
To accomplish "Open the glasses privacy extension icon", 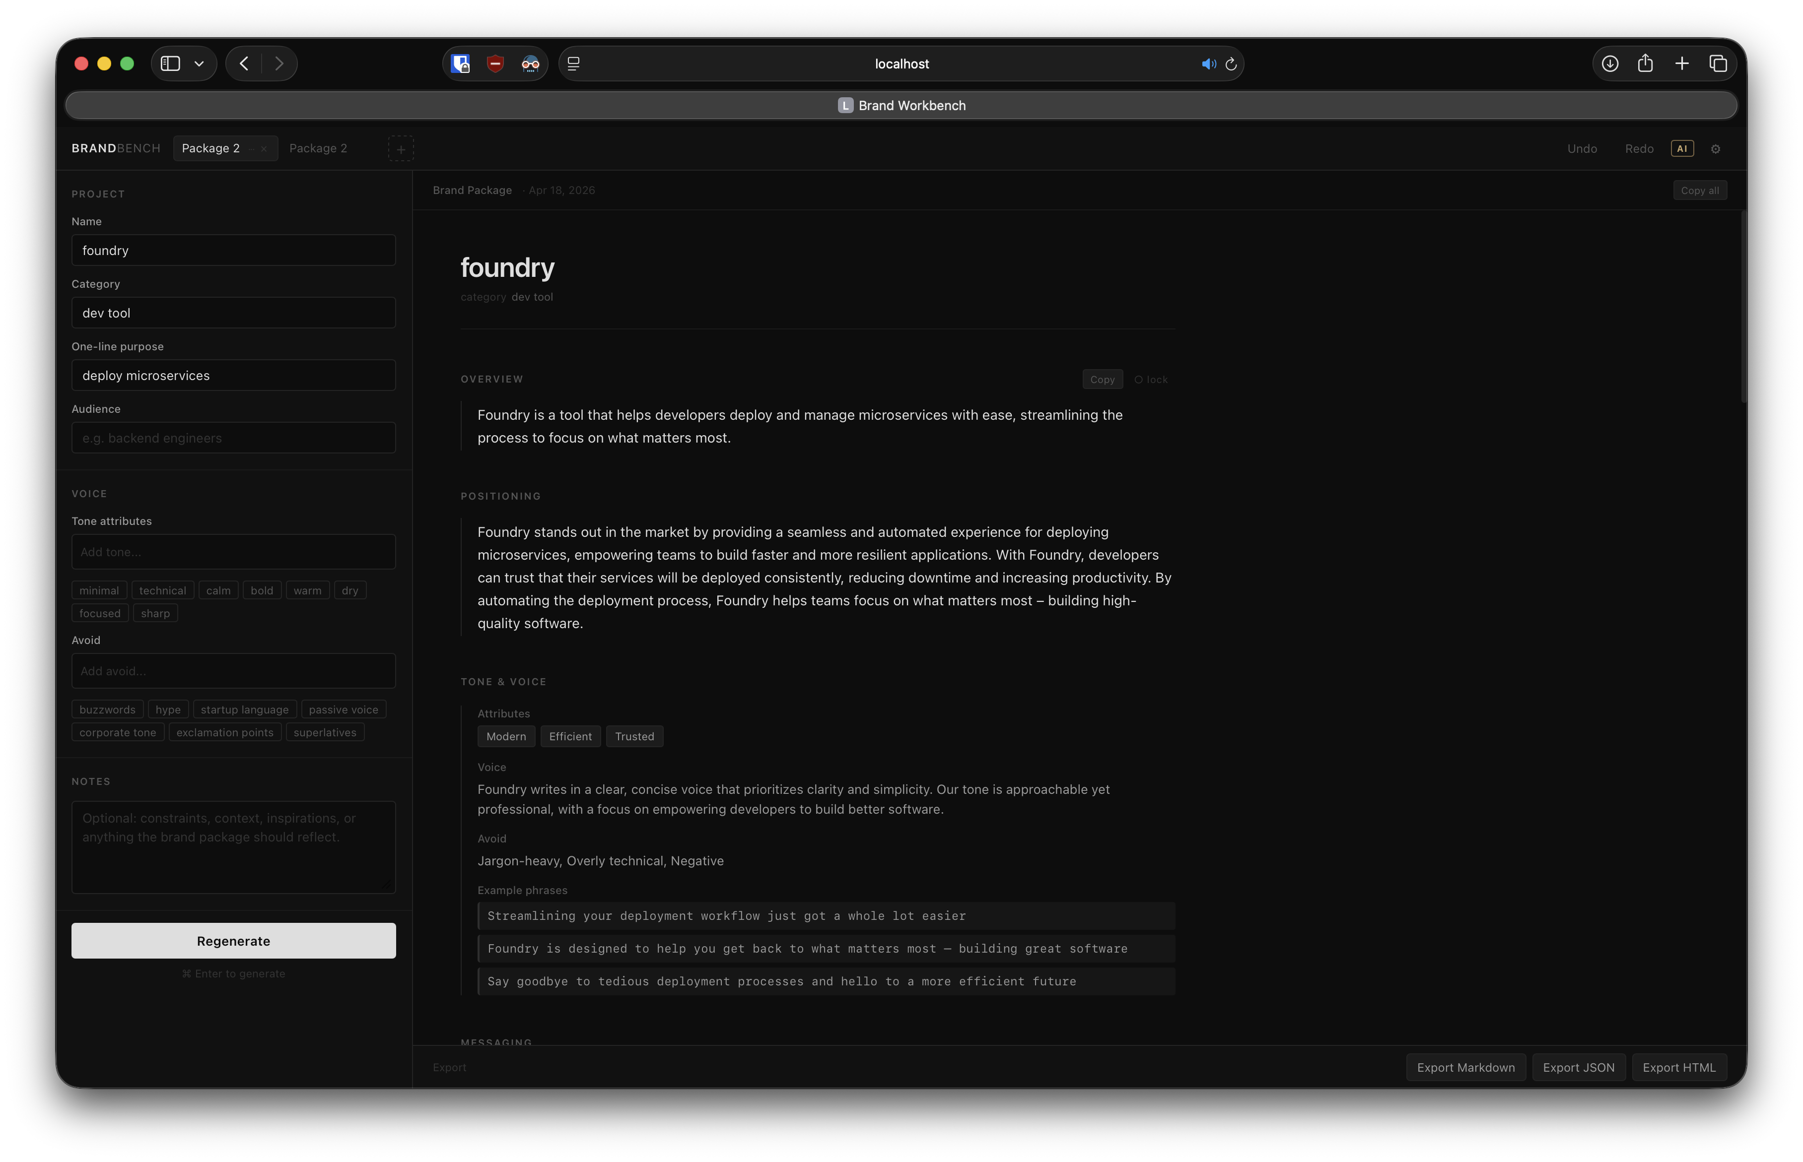I will point(531,64).
